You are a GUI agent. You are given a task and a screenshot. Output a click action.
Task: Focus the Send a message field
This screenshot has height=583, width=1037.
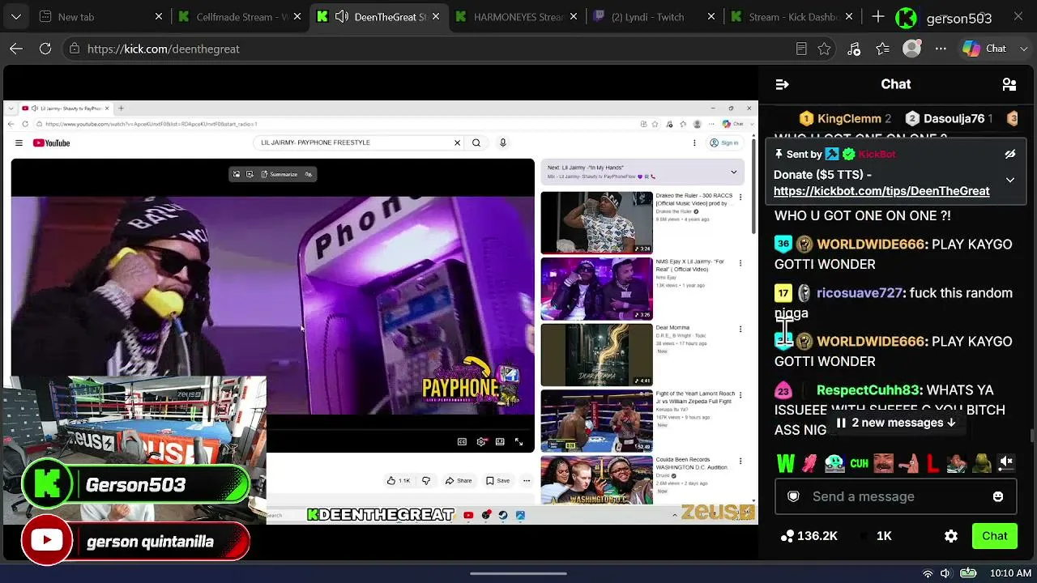(x=895, y=496)
